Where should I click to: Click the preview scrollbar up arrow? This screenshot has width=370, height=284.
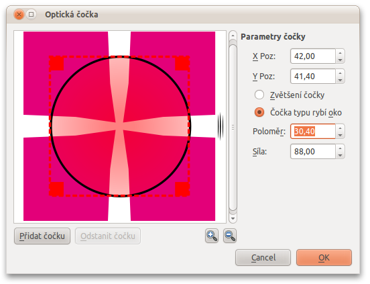click(233, 36)
